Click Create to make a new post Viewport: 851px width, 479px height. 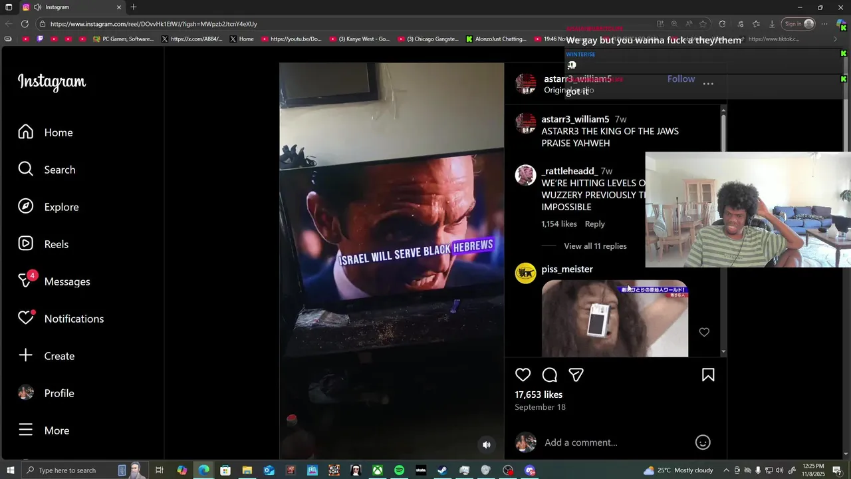tap(46, 356)
